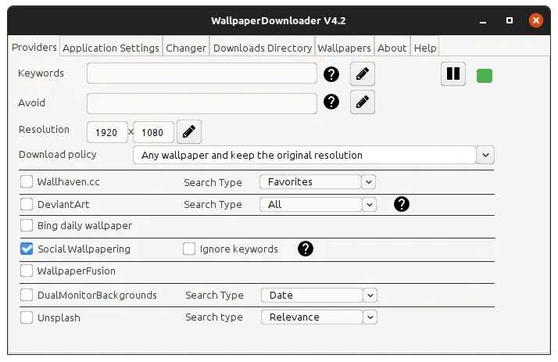The height and width of the screenshot is (362, 558).
Task: Click the pencil edit button for Resolution
Action: pyautogui.click(x=189, y=131)
